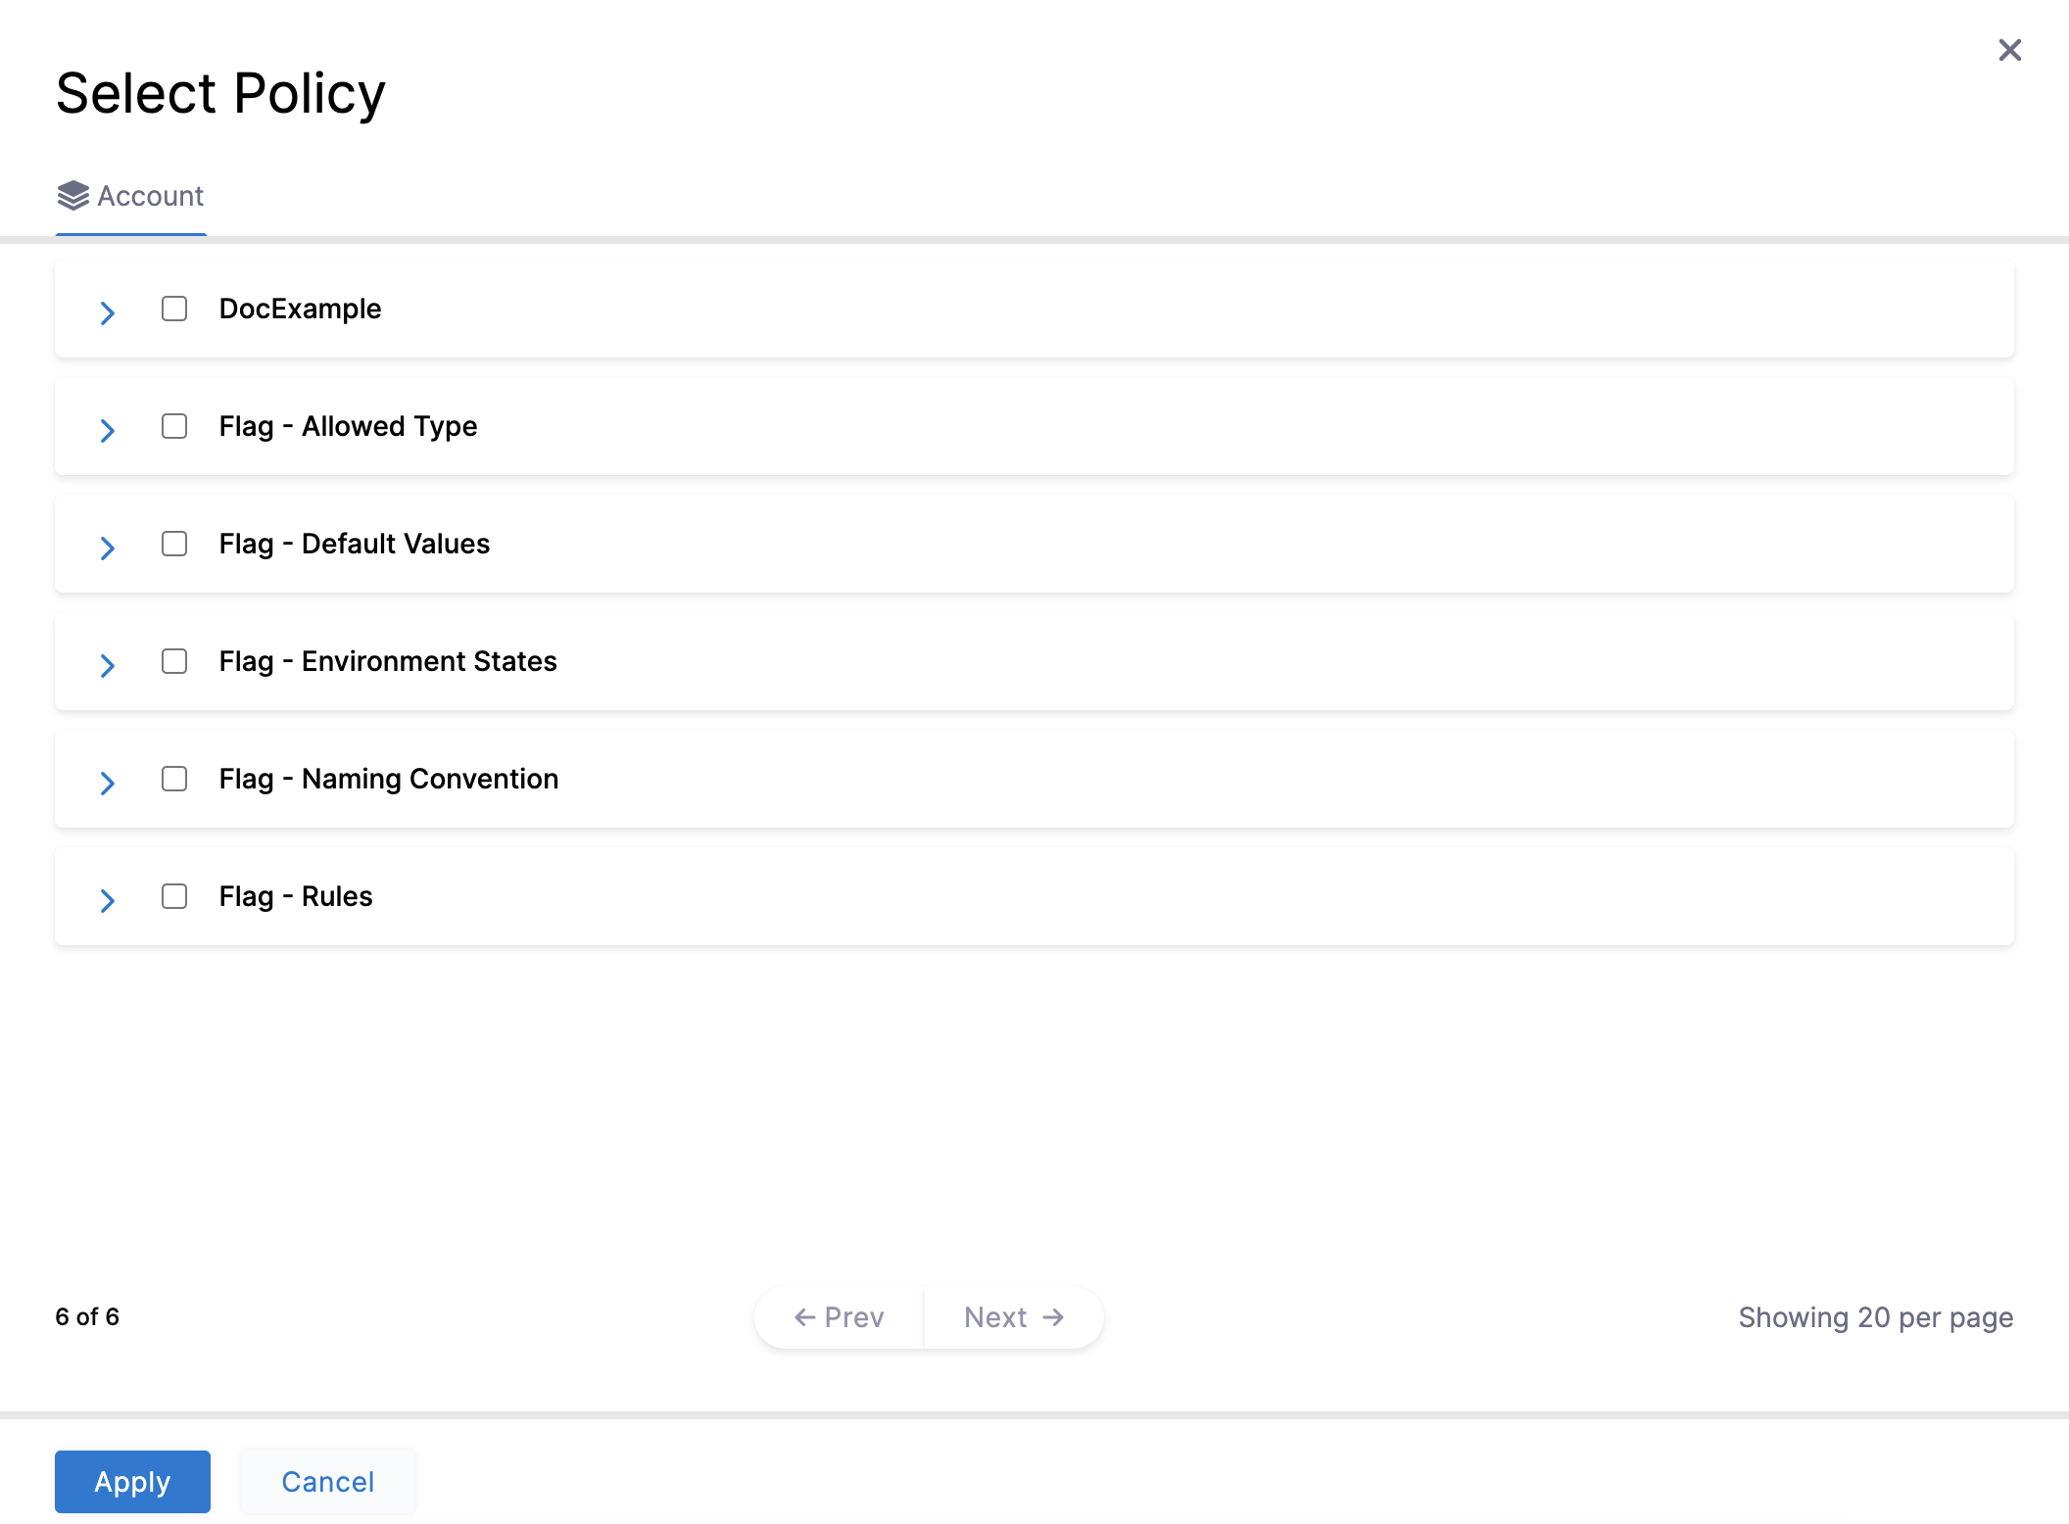The image size is (2069, 1524).
Task: Tick Flag - Default Values checkbox
Action: [174, 544]
